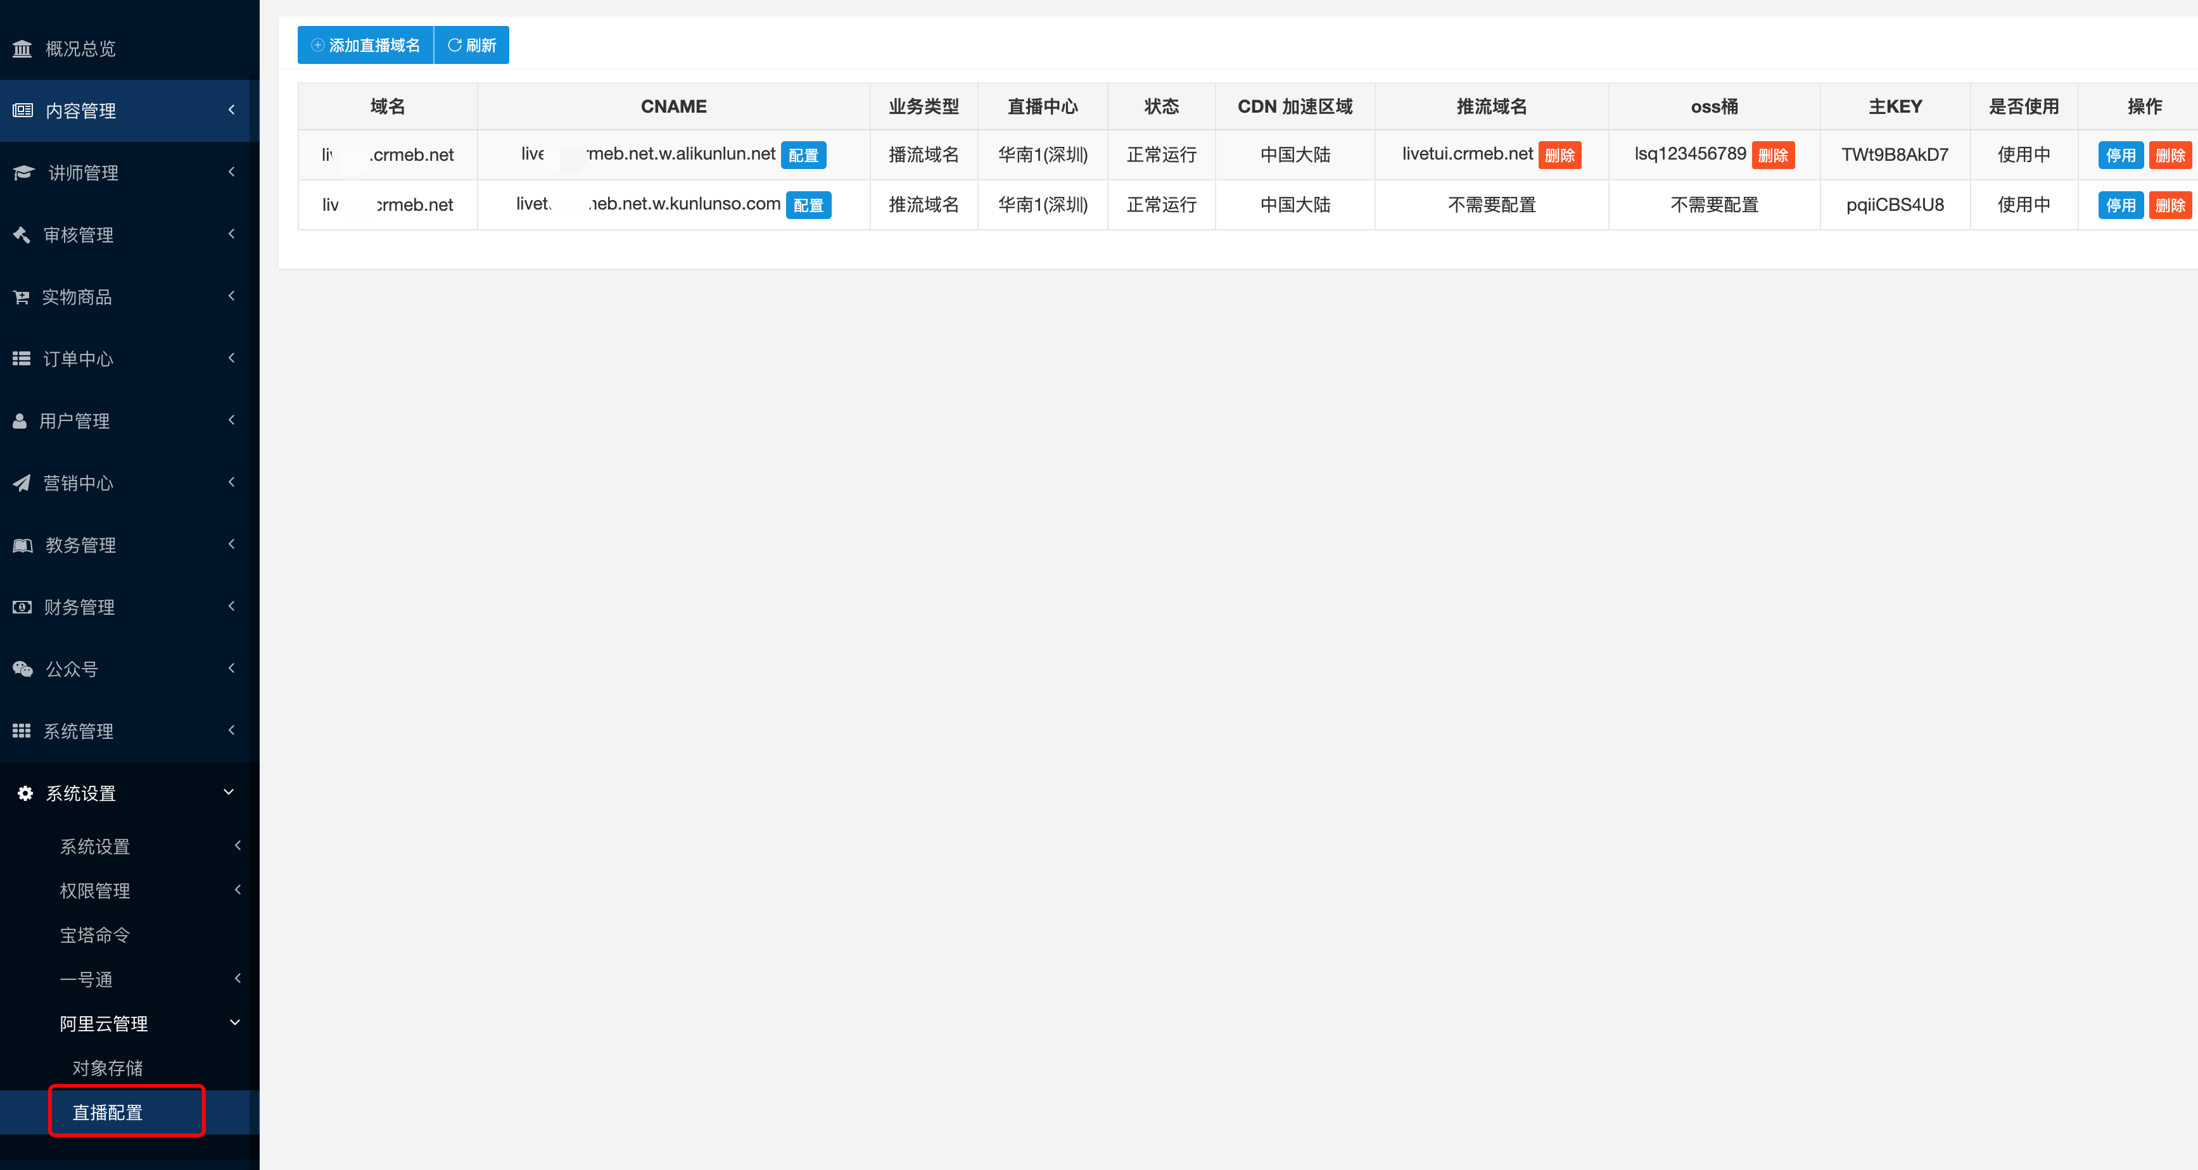Expand the 权限管理 submenu chevron
This screenshot has height=1170, width=2198.
(237, 890)
